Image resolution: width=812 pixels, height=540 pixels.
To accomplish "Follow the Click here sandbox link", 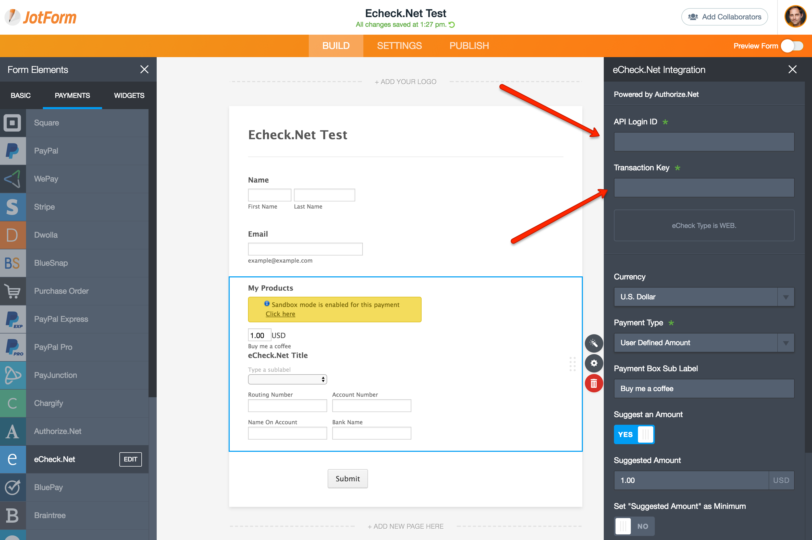I will pyautogui.click(x=280, y=314).
